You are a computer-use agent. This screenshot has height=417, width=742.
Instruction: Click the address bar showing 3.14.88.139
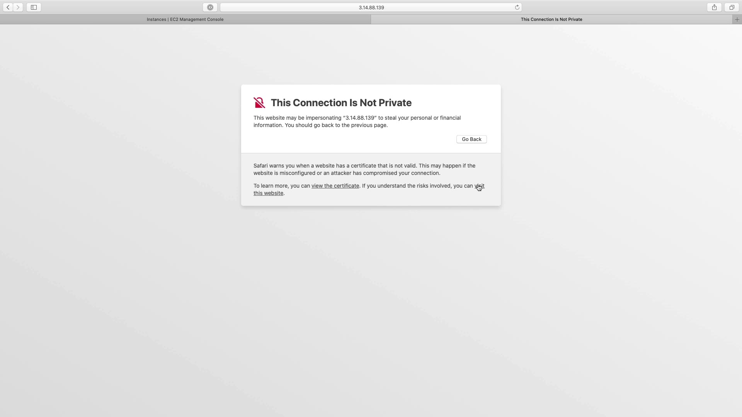[371, 7]
